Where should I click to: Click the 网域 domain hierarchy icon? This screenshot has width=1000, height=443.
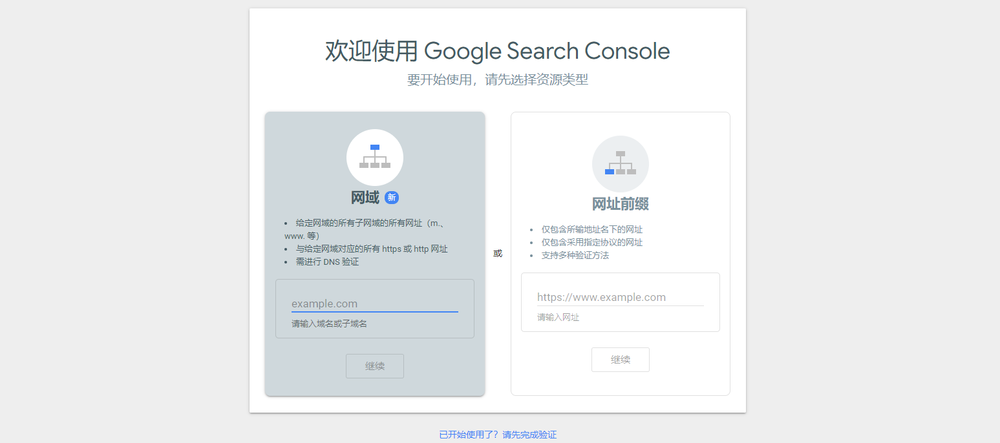tap(375, 158)
